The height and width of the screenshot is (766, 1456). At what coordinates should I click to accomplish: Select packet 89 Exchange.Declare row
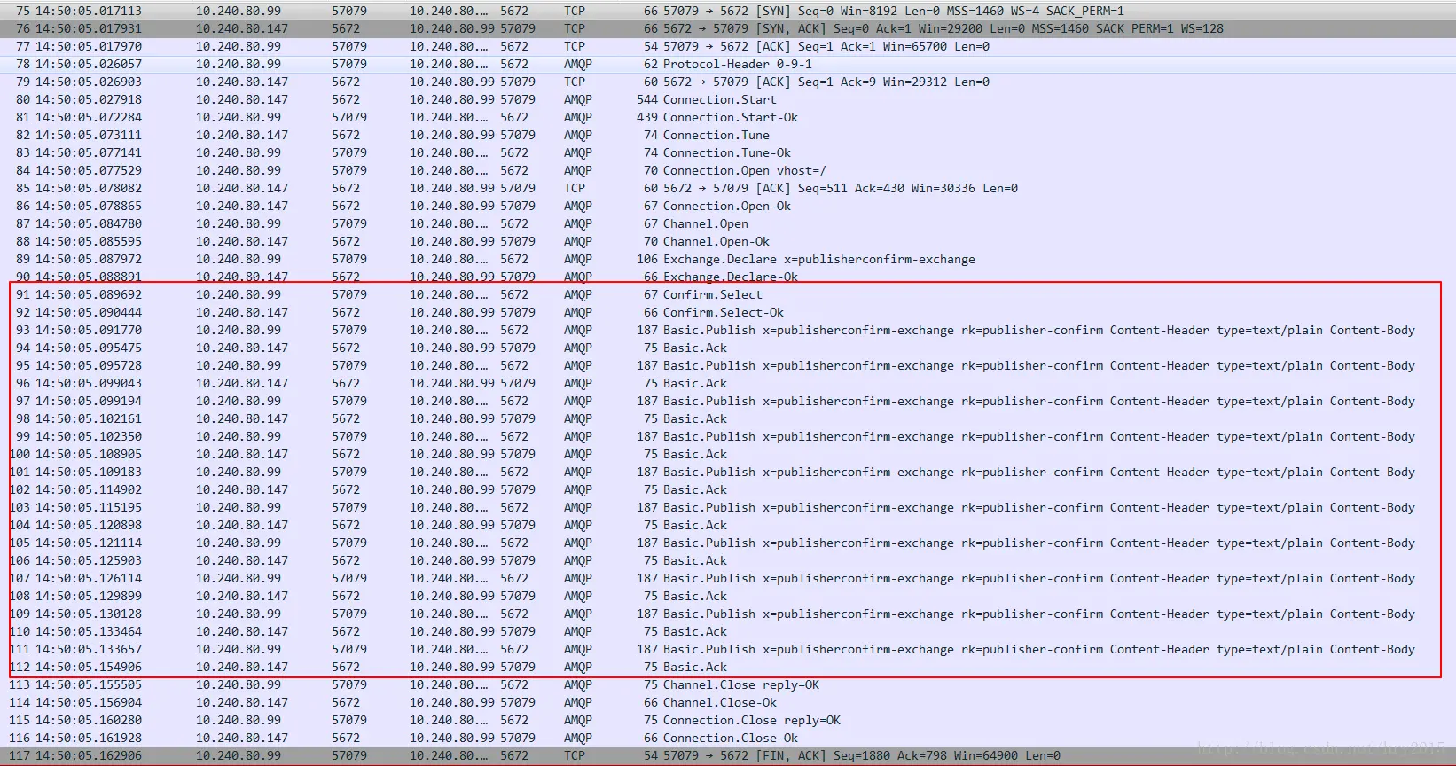(728, 259)
